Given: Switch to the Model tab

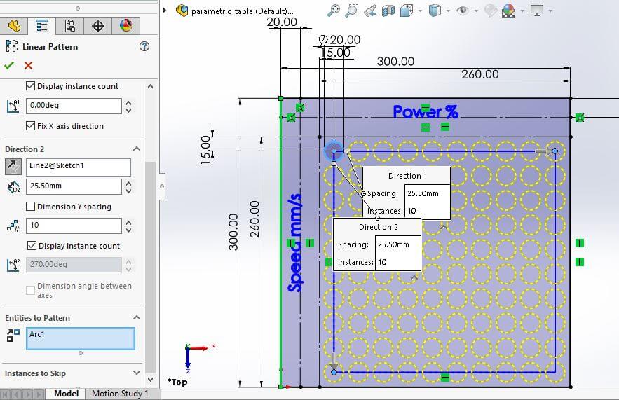Looking at the screenshot, I should [67, 394].
